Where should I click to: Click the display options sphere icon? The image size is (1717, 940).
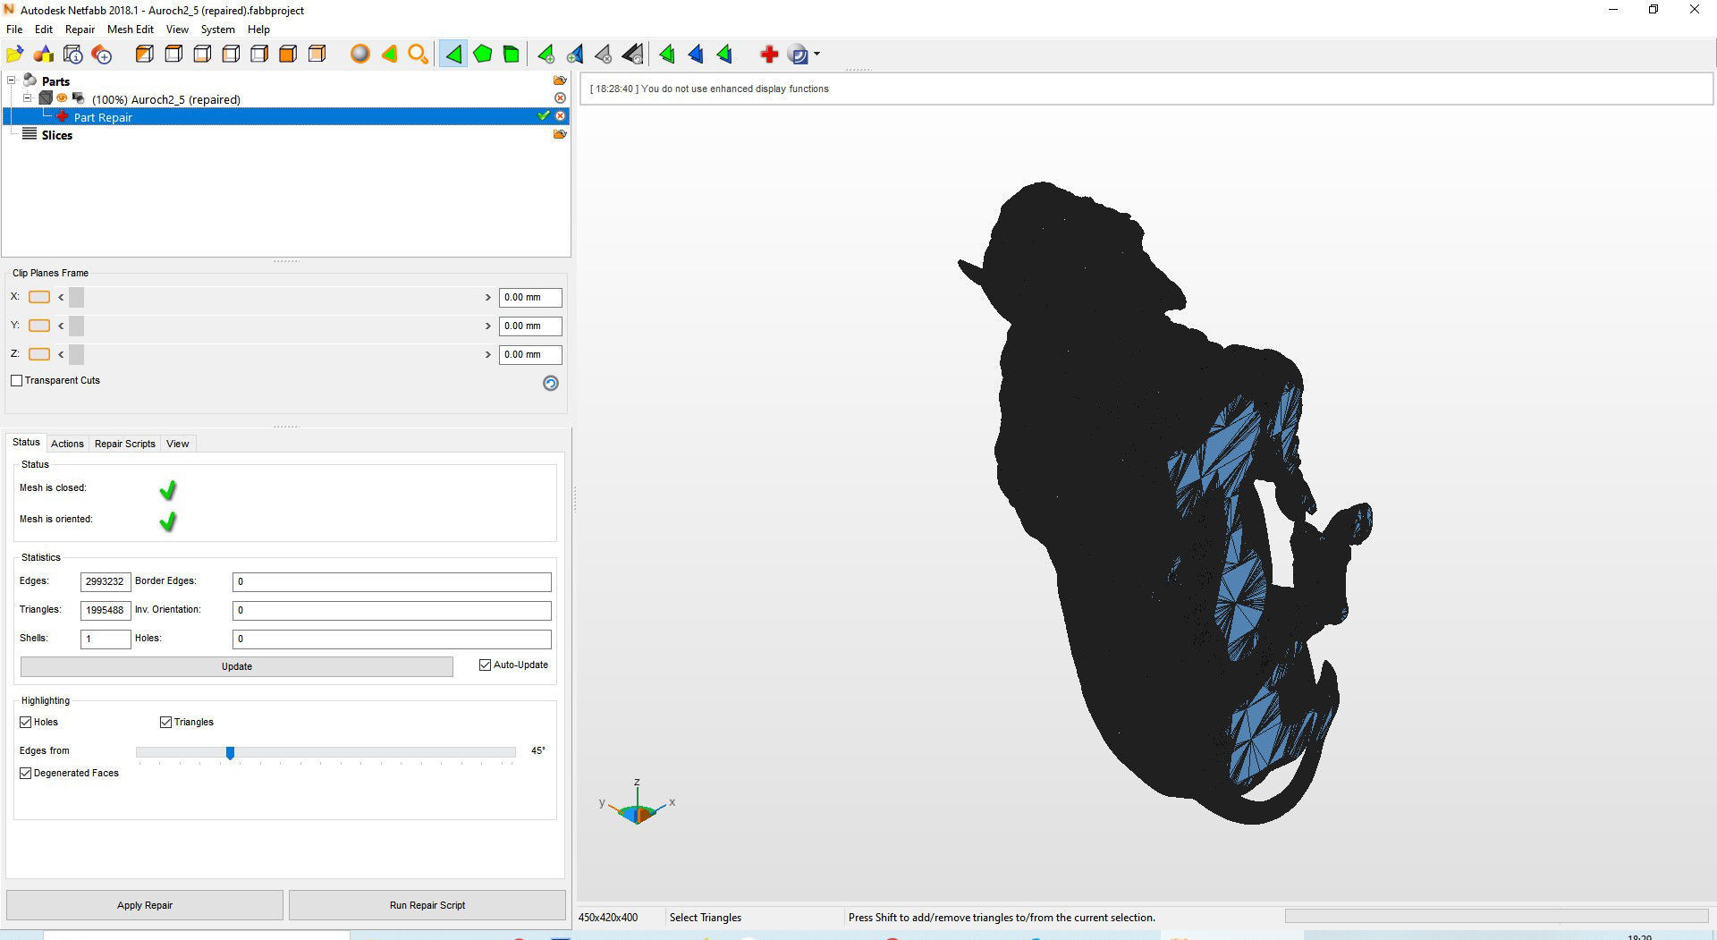tap(799, 55)
